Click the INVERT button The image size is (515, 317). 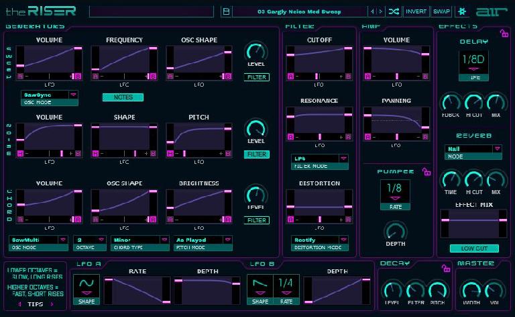416,11
